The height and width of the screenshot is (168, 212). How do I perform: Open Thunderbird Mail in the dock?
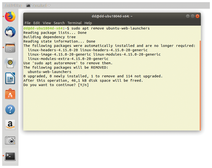(10, 32)
